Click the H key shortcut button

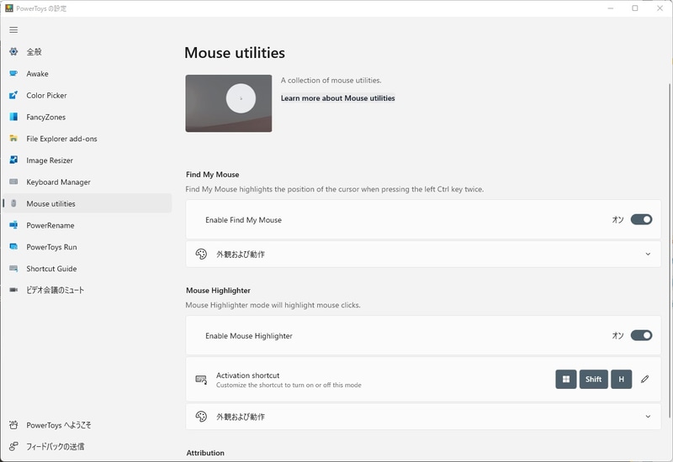click(x=621, y=379)
